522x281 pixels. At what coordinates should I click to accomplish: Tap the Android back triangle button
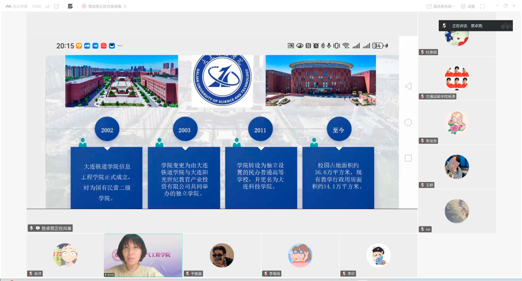[408, 86]
